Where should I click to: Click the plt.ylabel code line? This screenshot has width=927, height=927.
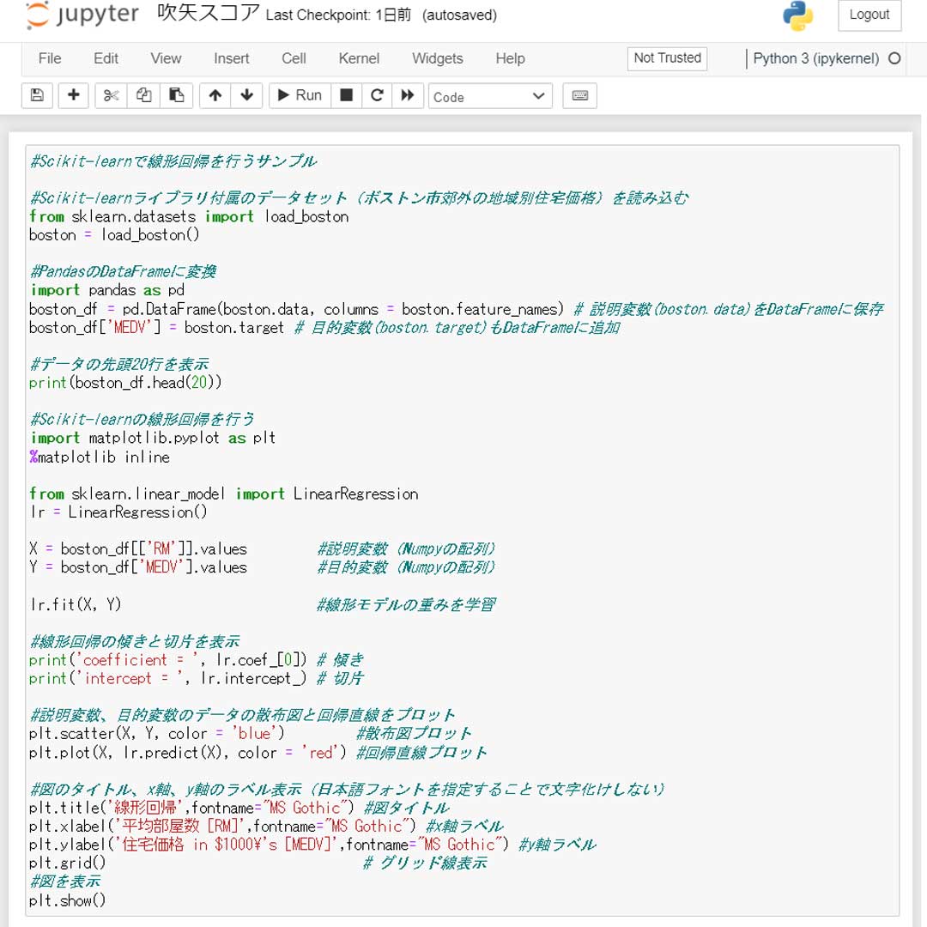312,845
